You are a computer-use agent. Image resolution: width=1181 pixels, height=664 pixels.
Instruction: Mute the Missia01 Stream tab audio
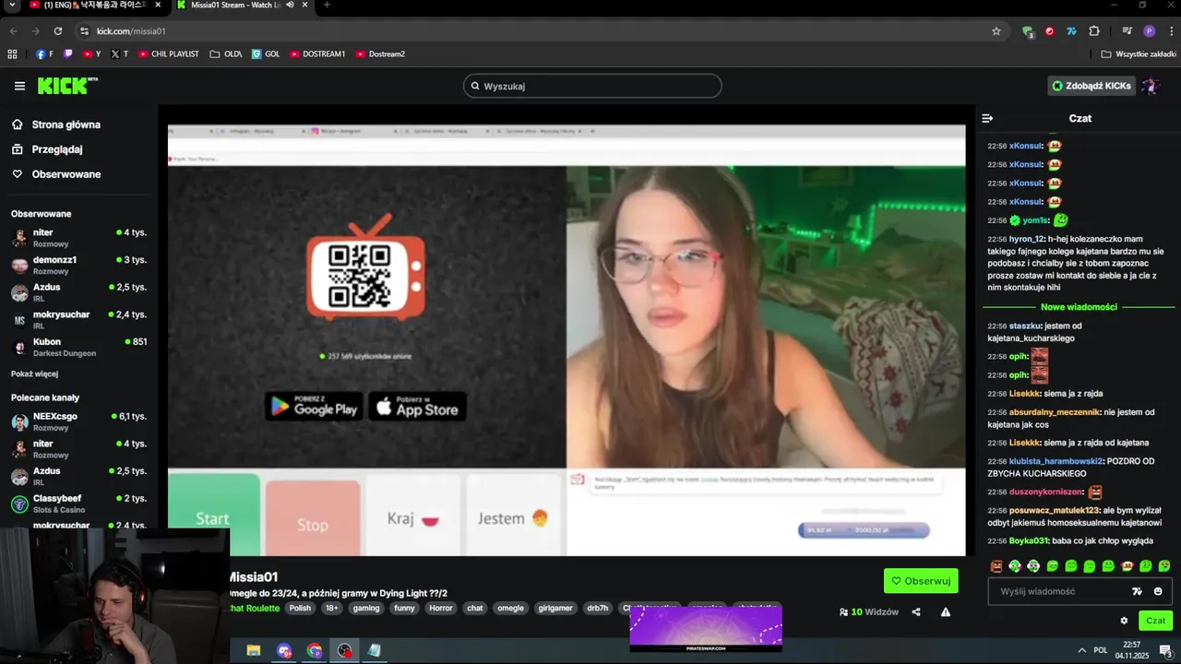290,5
